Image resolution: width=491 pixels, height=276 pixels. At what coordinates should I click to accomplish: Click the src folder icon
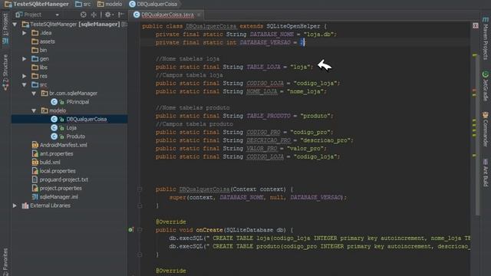tap(35, 84)
